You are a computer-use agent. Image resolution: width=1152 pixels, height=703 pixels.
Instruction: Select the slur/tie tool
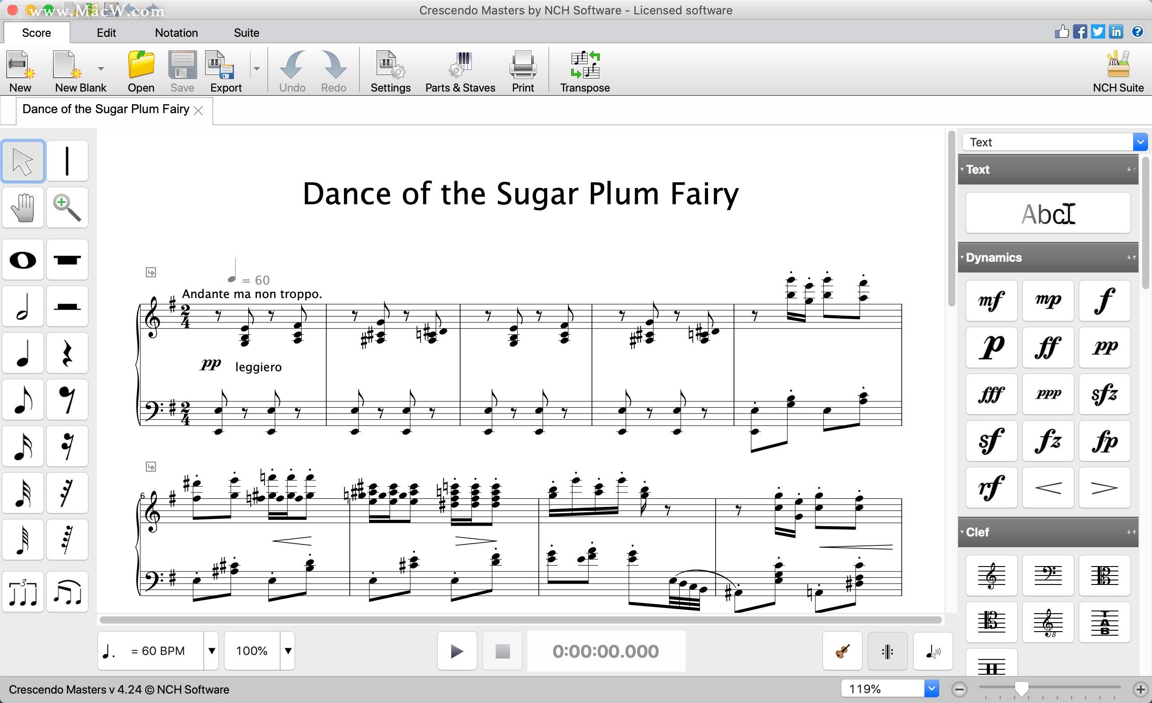coord(67,592)
